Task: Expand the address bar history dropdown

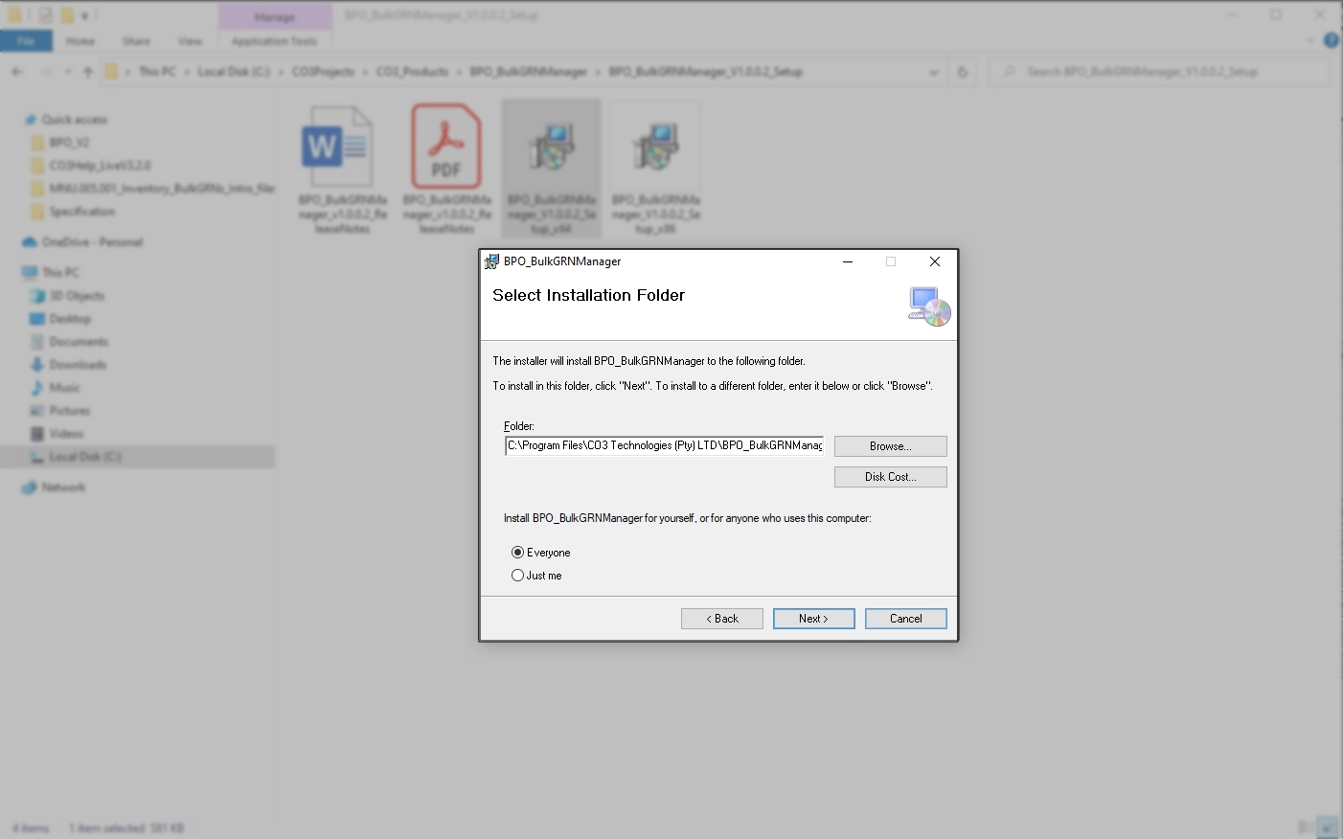Action: (934, 72)
